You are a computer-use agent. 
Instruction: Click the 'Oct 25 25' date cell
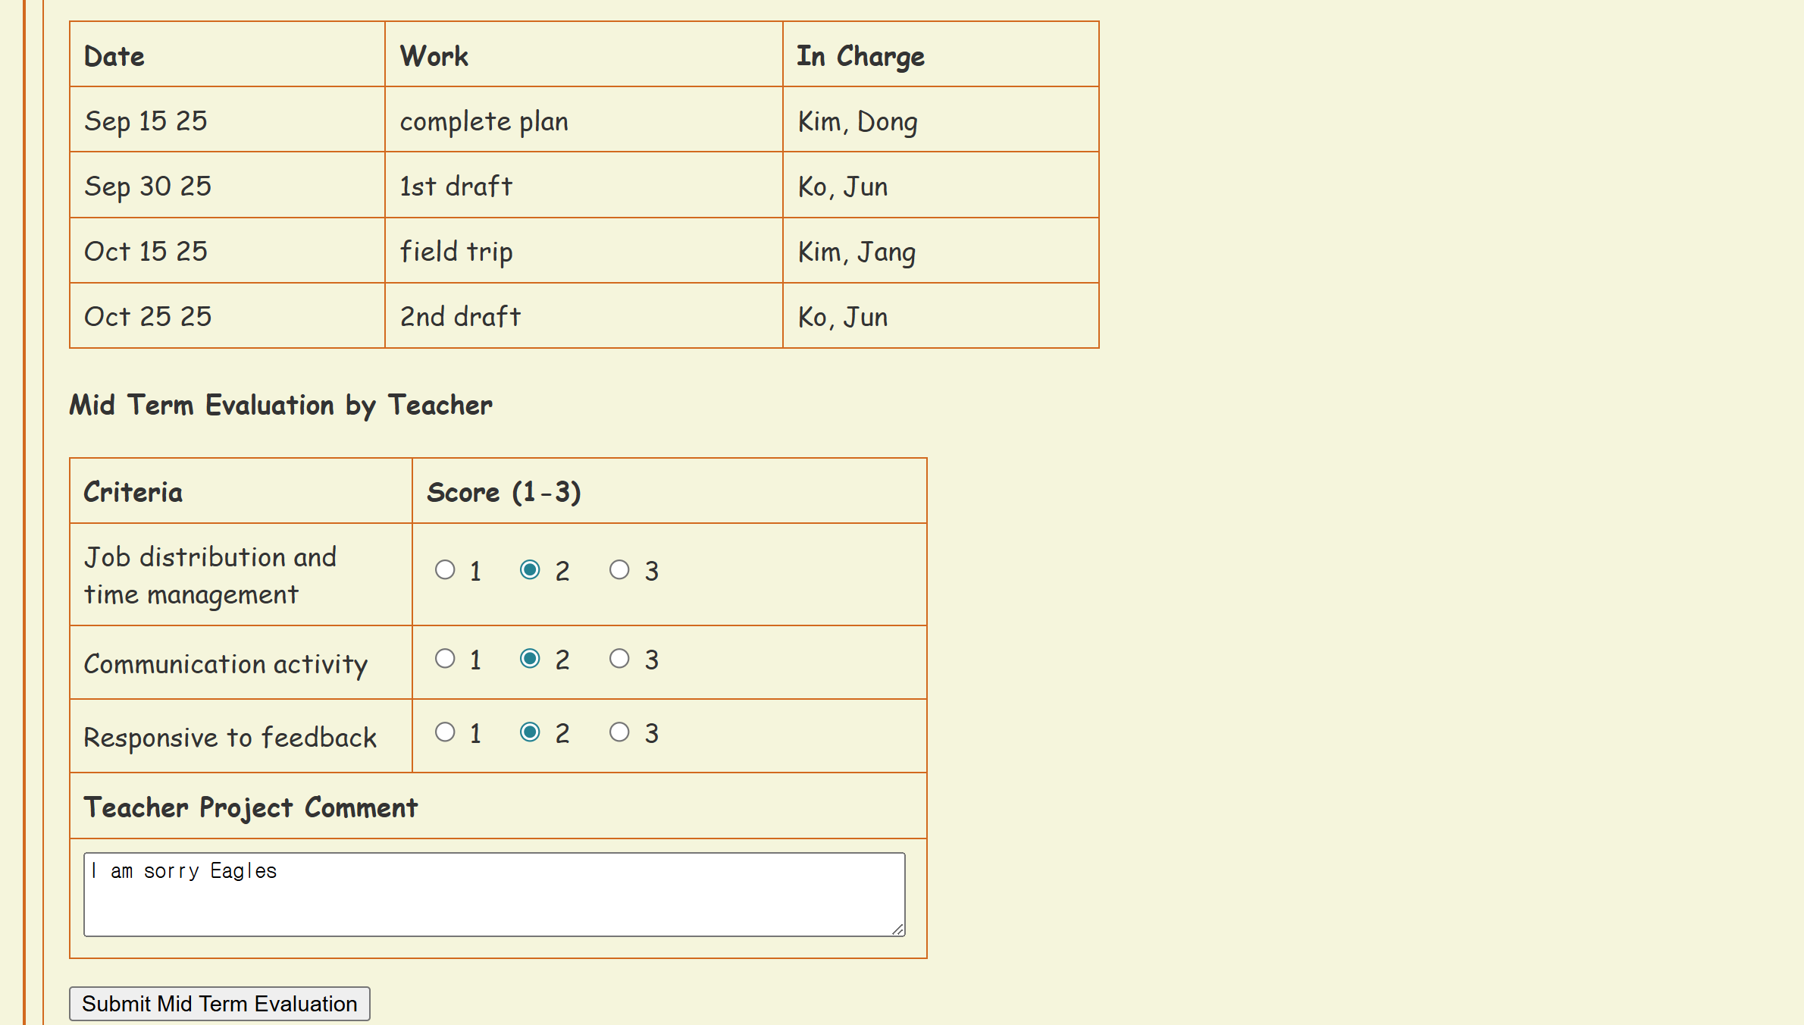point(148,317)
